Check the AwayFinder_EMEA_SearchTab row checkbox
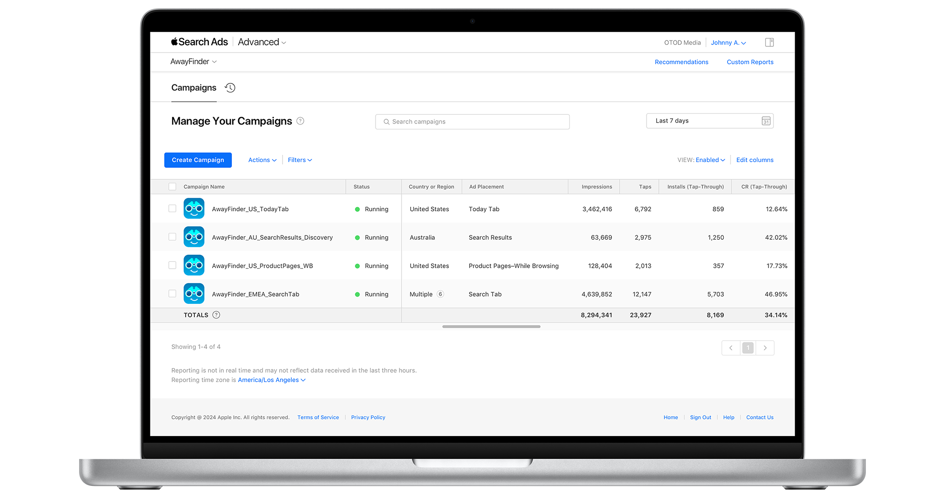Image resolution: width=945 pixels, height=494 pixels. coord(172,294)
